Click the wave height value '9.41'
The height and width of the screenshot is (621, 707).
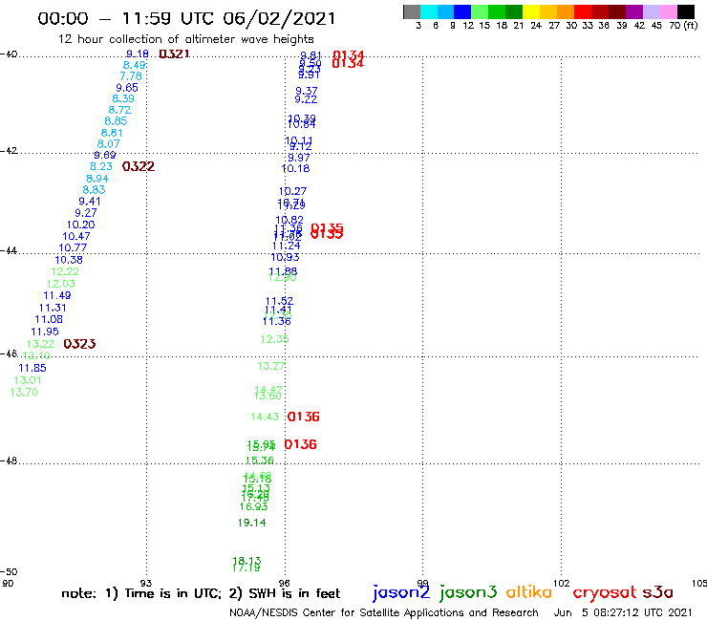point(90,202)
